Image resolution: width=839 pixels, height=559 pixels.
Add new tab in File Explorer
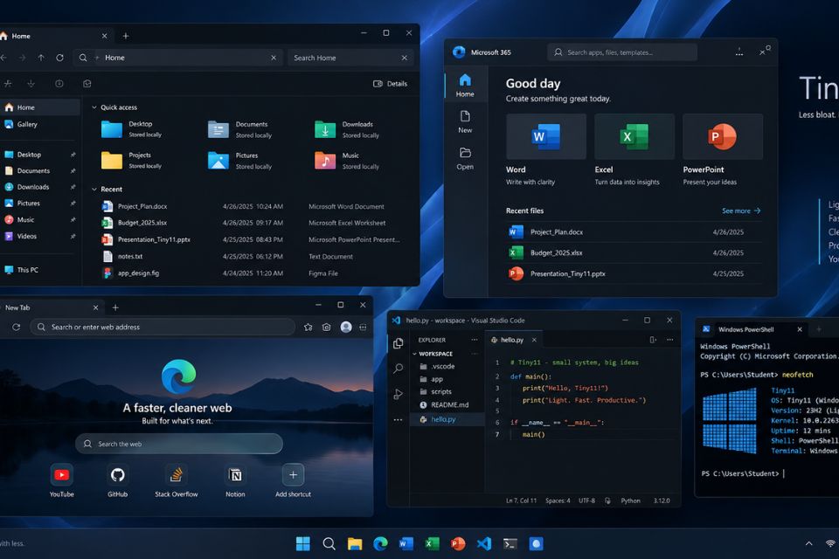point(125,36)
